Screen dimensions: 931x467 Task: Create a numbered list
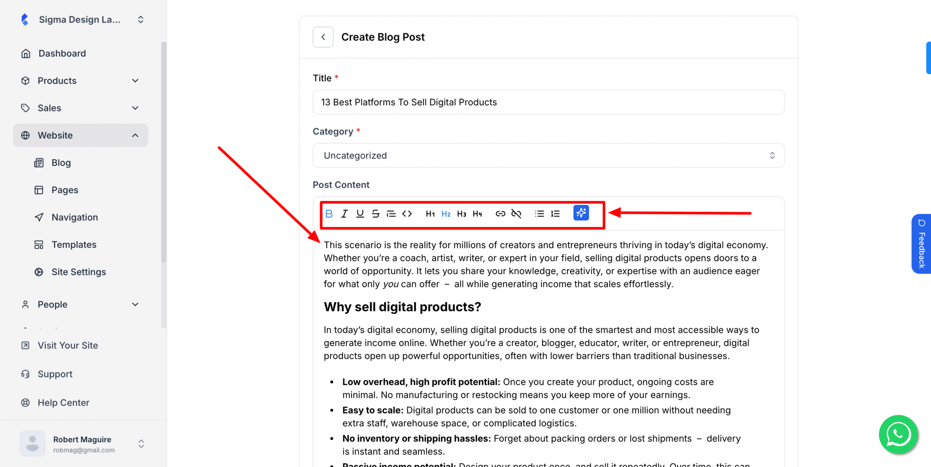click(x=555, y=213)
